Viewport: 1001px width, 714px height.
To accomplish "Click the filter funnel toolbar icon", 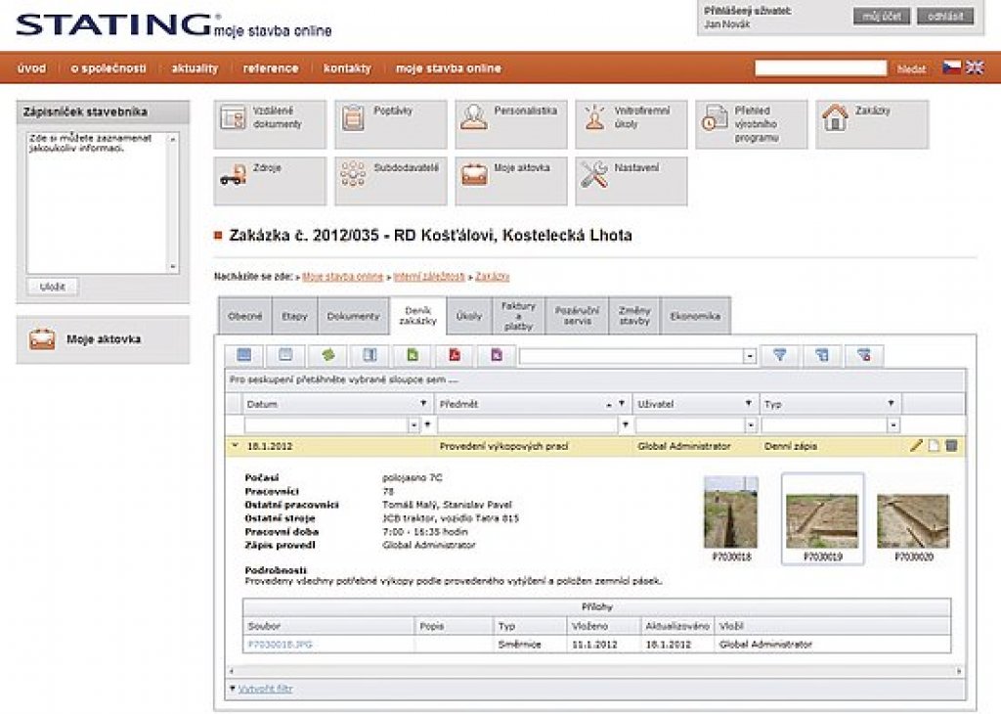I will pos(779,356).
